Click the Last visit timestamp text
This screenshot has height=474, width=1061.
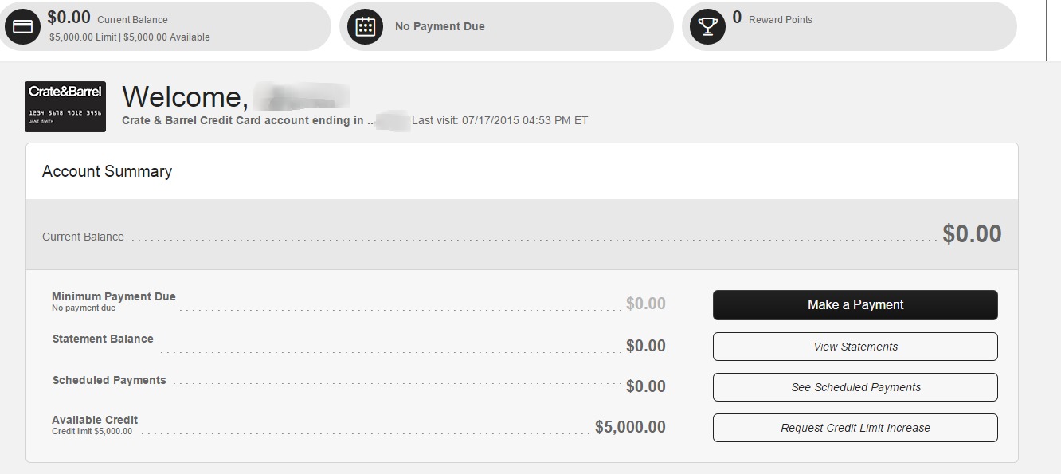coord(499,121)
